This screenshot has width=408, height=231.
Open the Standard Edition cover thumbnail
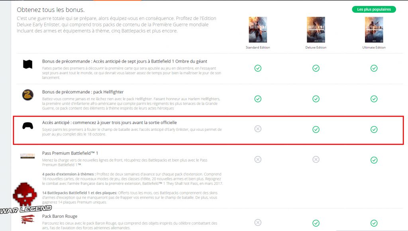pyautogui.click(x=258, y=30)
